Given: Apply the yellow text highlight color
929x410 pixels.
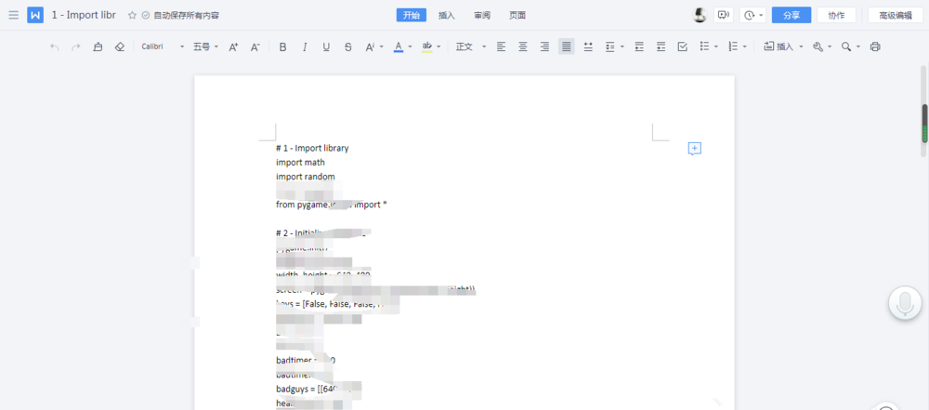Looking at the screenshot, I should pos(427,46).
